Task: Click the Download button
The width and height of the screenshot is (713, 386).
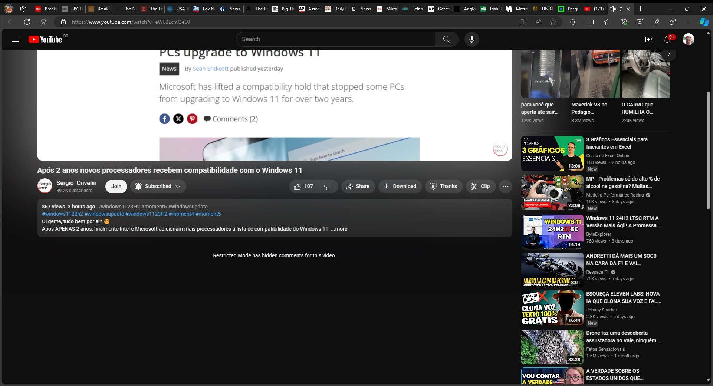Action: click(x=400, y=187)
